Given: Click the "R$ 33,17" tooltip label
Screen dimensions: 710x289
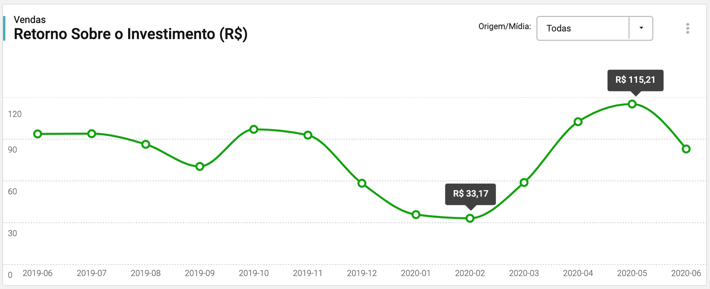Looking at the screenshot, I should [470, 194].
